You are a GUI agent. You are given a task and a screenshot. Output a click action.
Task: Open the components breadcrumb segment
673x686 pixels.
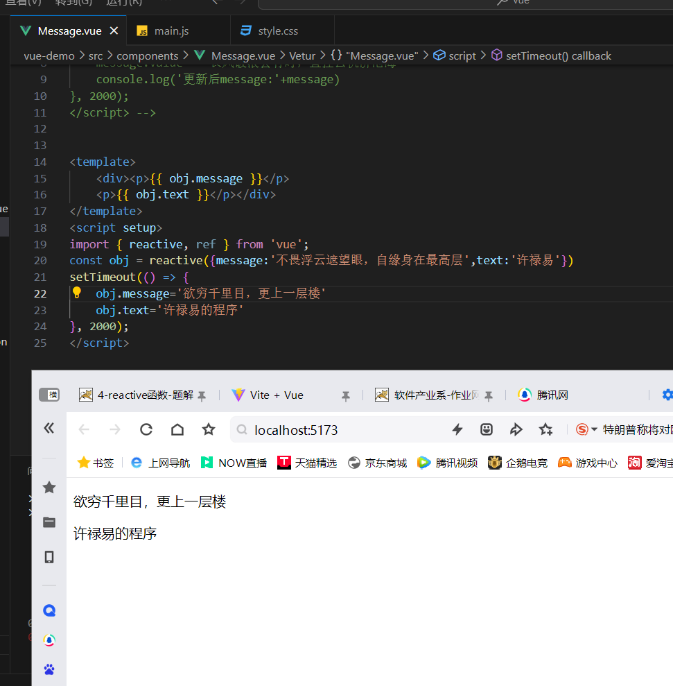(x=148, y=56)
